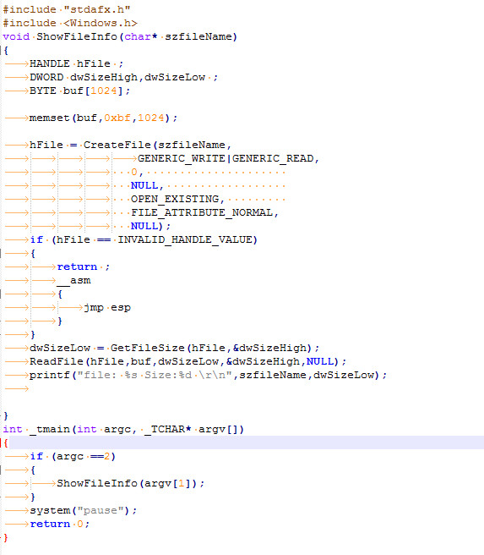Click the jmp esp instruction

click(x=107, y=308)
